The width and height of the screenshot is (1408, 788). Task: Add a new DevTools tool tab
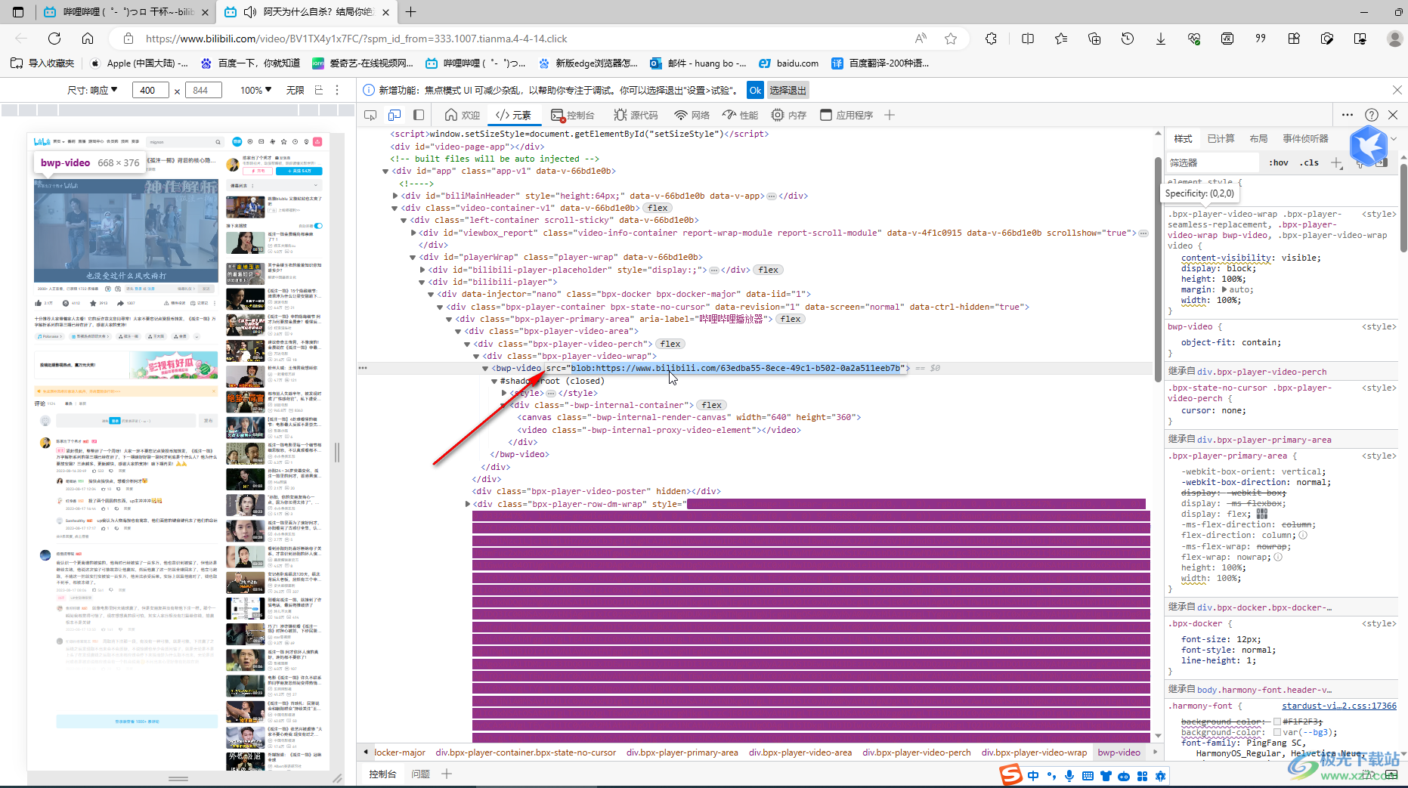click(x=890, y=115)
